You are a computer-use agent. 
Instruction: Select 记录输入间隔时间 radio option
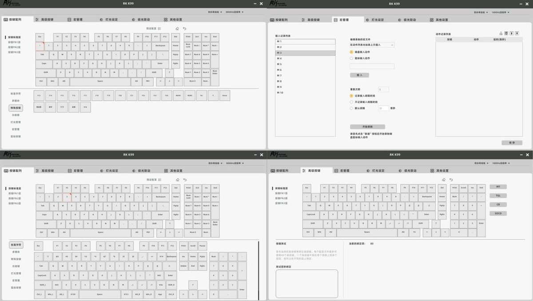pos(351,95)
